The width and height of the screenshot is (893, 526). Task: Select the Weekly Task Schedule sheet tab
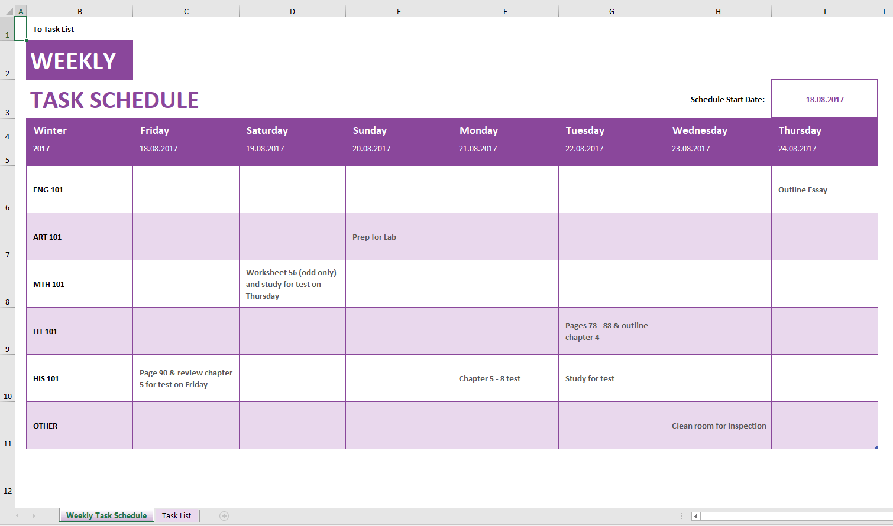pos(106,515)
